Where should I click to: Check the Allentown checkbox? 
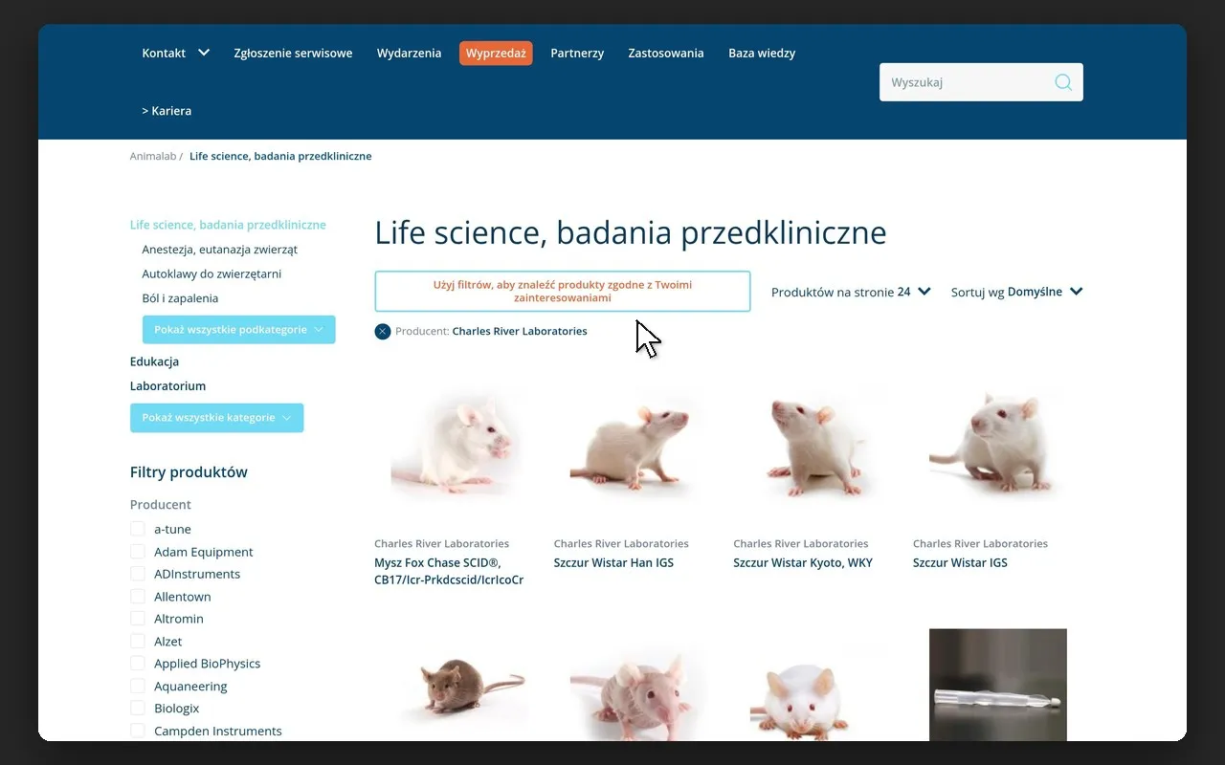click(x=138, y=597)
